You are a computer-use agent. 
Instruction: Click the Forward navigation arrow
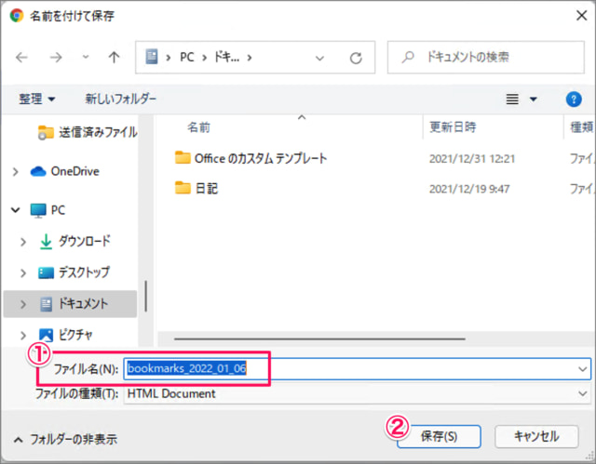coord(54,58)
